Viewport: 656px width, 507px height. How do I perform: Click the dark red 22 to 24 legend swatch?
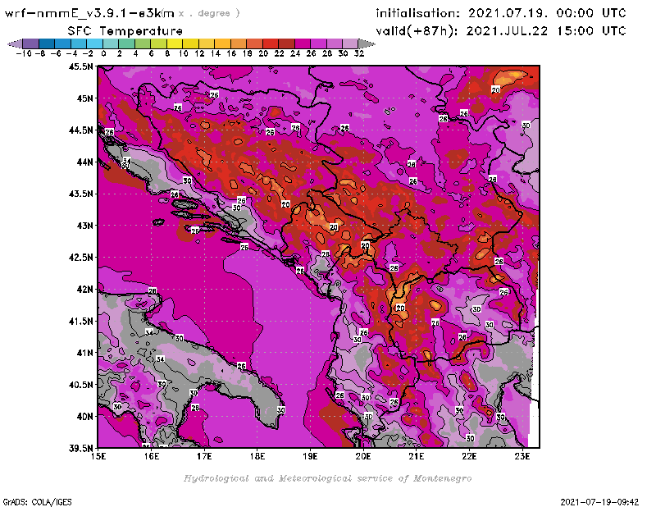point(286,43)
